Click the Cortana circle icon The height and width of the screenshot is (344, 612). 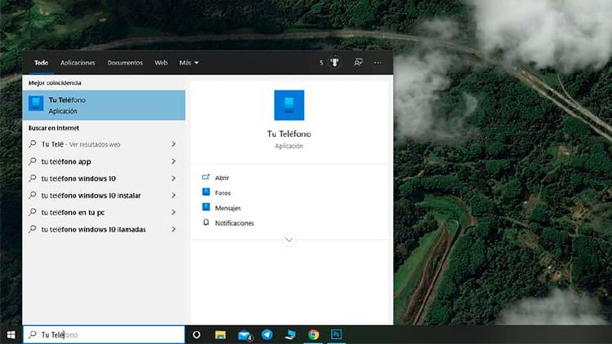pyautogui.click(x=197, y=334)
